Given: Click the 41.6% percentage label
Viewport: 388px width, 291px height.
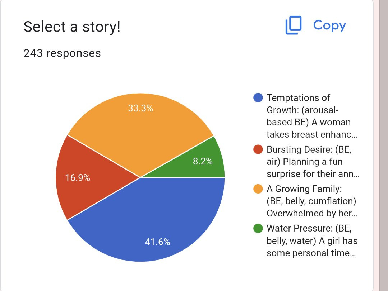Looking at the screenshot, I should [x=157, y=242].
